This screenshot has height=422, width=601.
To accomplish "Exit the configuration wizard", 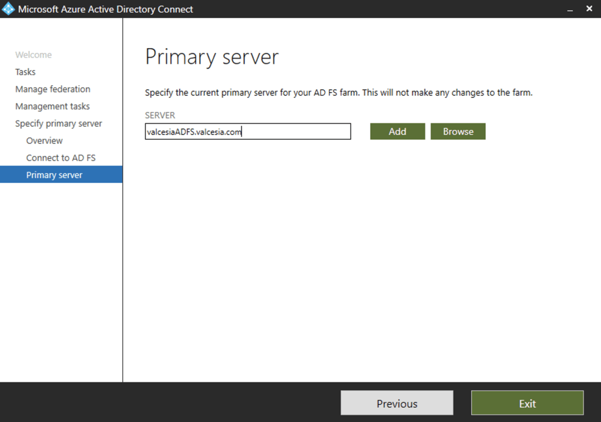I will tap(527, 403).
